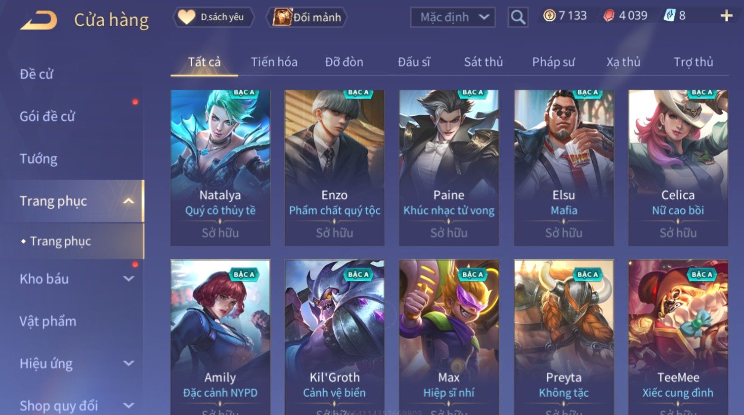
Task: Tap the gold coin currency icon
Action: [549, 16]
